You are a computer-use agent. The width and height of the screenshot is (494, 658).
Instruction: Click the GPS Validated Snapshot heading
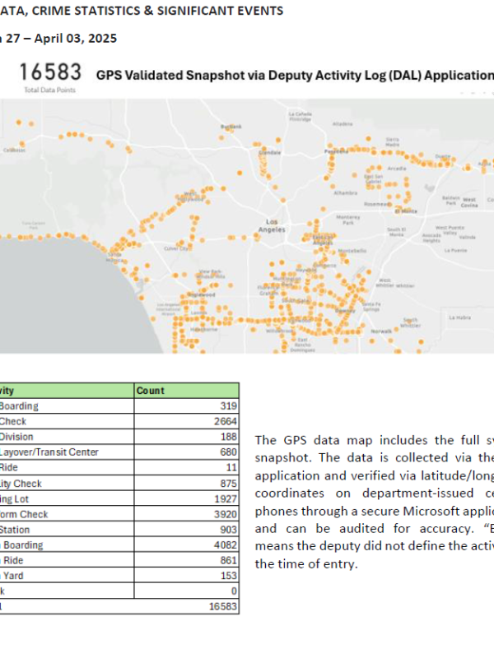tap(295, 76)
